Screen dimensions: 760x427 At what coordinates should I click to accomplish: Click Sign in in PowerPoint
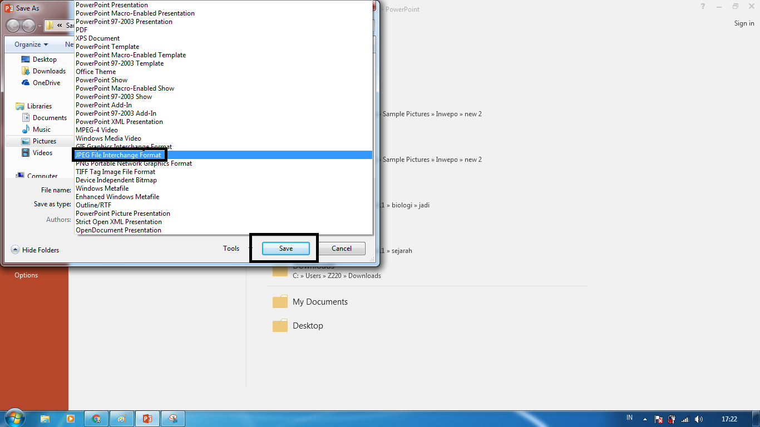(744, 23)
